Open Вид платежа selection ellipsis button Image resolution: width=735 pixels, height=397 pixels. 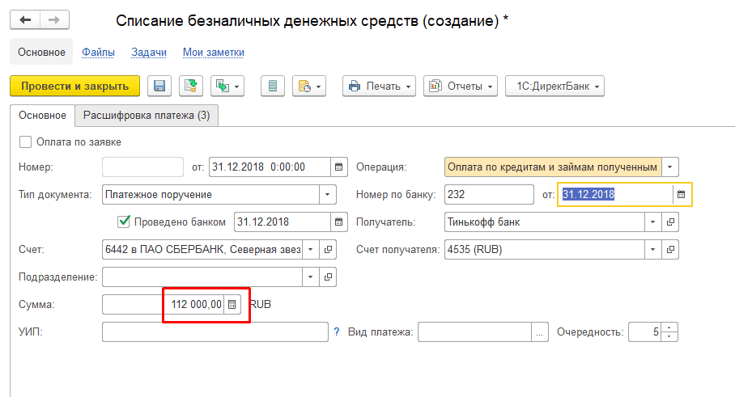coord(540,332)
